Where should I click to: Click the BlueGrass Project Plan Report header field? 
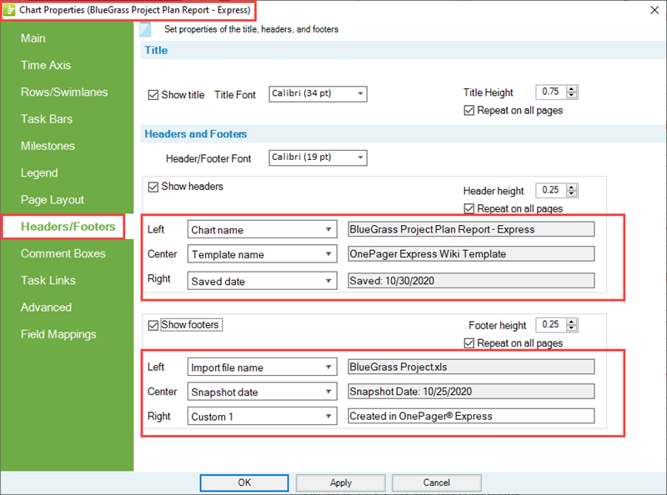point(471,229)
